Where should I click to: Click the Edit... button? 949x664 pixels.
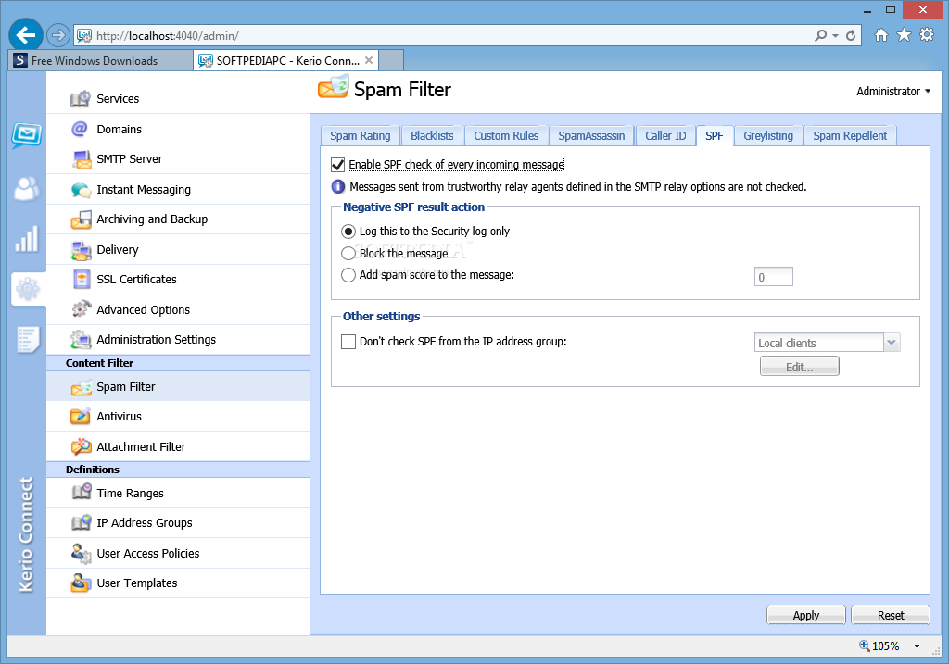click(799, 367)
